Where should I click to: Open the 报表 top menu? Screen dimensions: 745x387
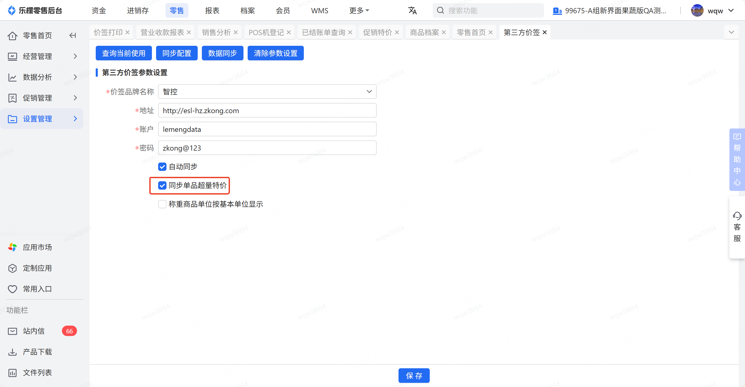coord(212,11)
